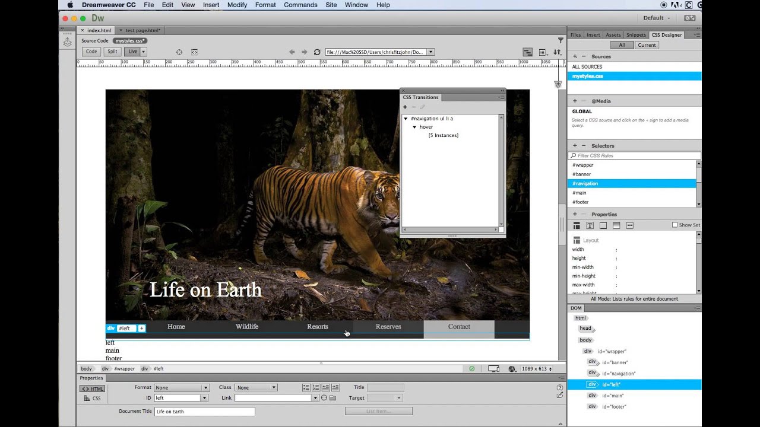The image size is (760, 427).
Task: Switch to the Assets panel tab
Action: point(613,35)
